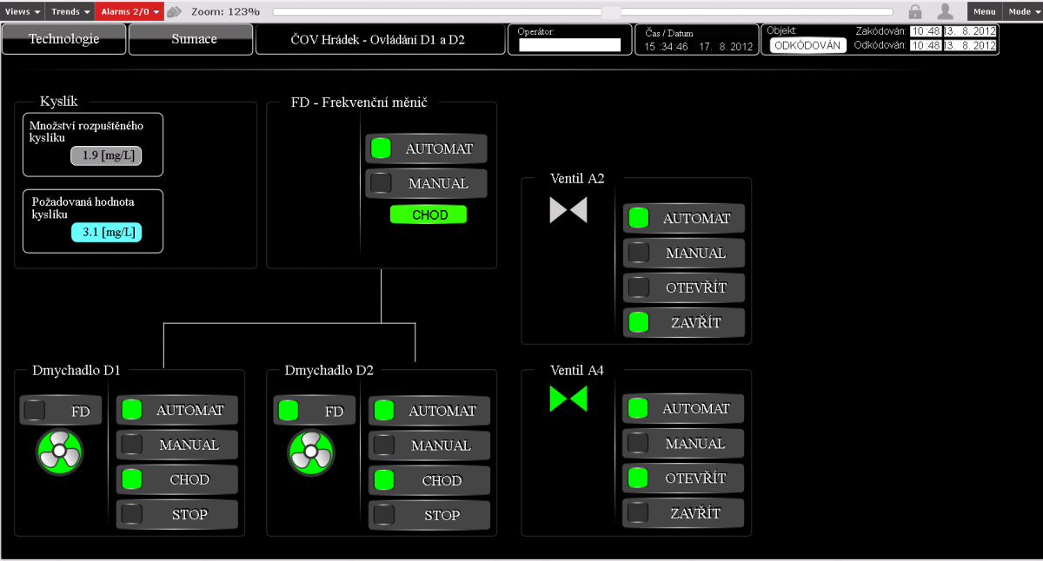Image resolution: width=1043 pixels, height=561 pixels.
Task: Set frequency converter FD to AUTOMAT
Action: [x=427, y=148]
